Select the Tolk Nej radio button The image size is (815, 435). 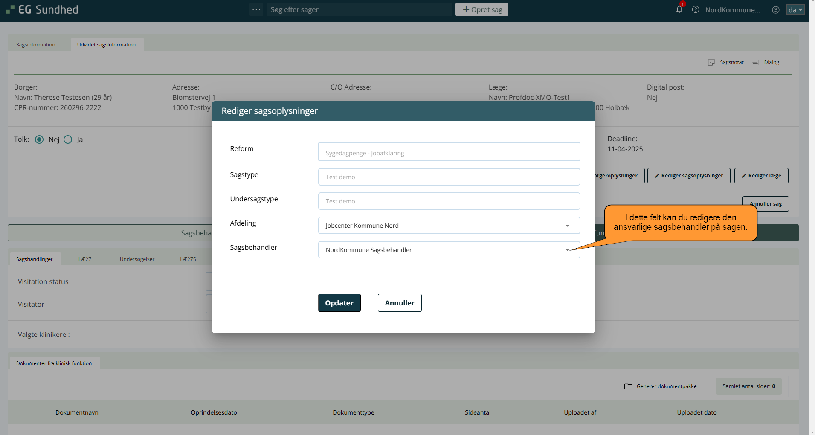point(39,139)
